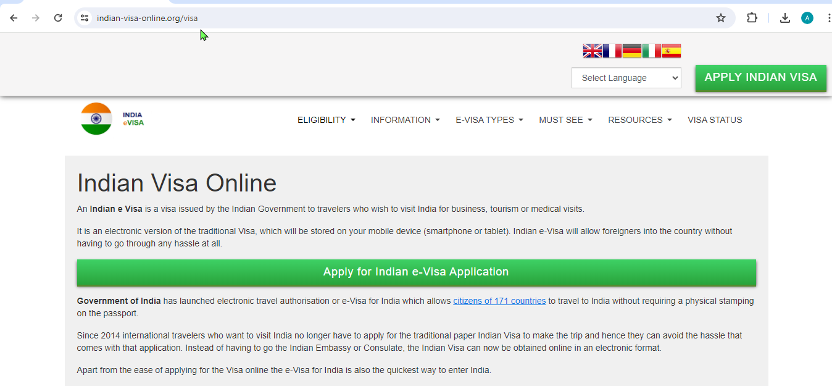Go back to previous page
The width and height of the screenshot is (832, 386).
pyautogui.click(x=14, y=18)
